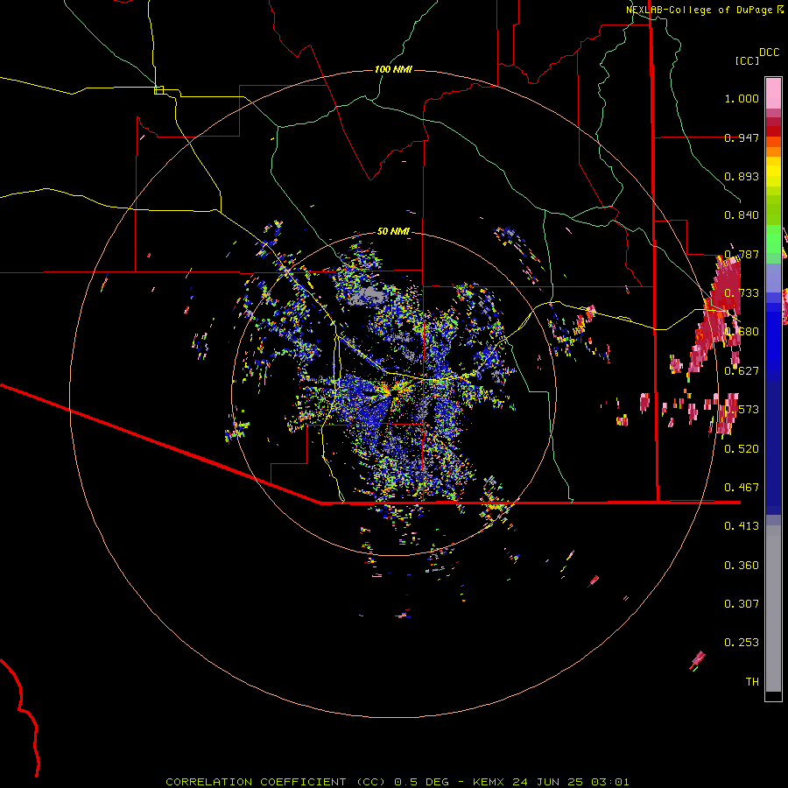
Task: Click the CORRELATION COEFFICIENT caption at the bottom
Action: (397, 782)
